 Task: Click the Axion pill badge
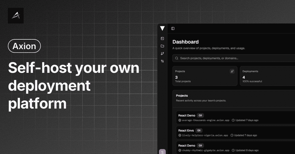(24, 46)
